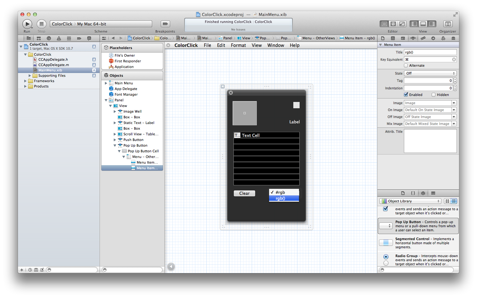Click the Run button in toolbar
The image size is (477, 298).
(27, 24)
